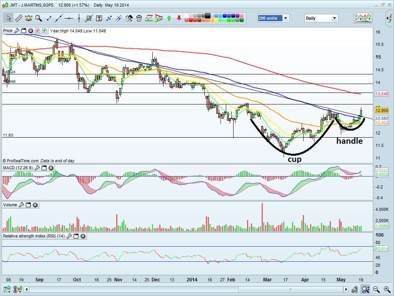Click the Price panel label
The height and width of the screenshot is (296, 394).
(8, 31)
